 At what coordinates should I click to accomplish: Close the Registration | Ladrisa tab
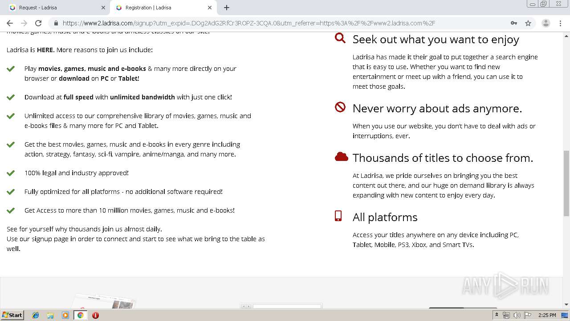click(210, 8)
